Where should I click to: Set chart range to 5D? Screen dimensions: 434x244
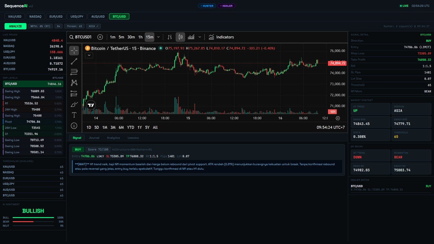click(x=97, y=127)
